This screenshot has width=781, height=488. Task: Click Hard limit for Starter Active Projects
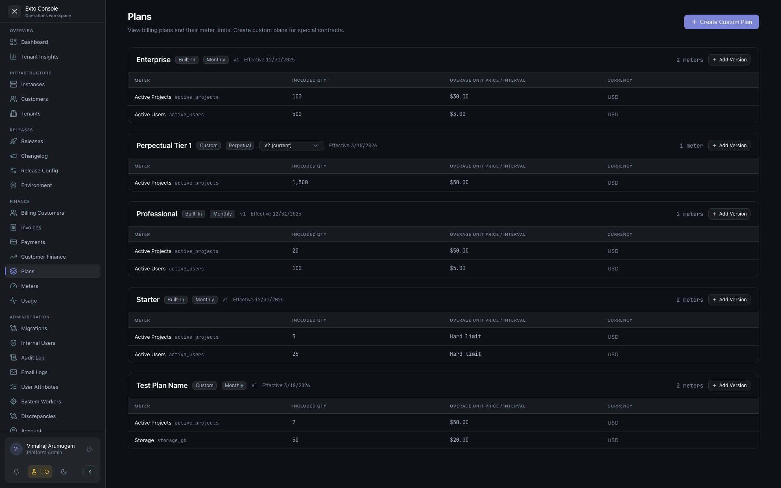point(465,337)
